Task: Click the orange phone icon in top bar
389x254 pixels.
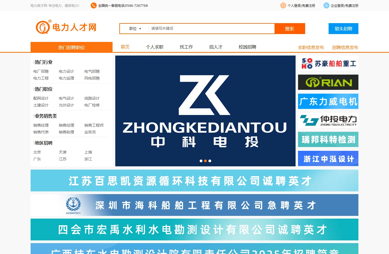Action: coord(94,5)
